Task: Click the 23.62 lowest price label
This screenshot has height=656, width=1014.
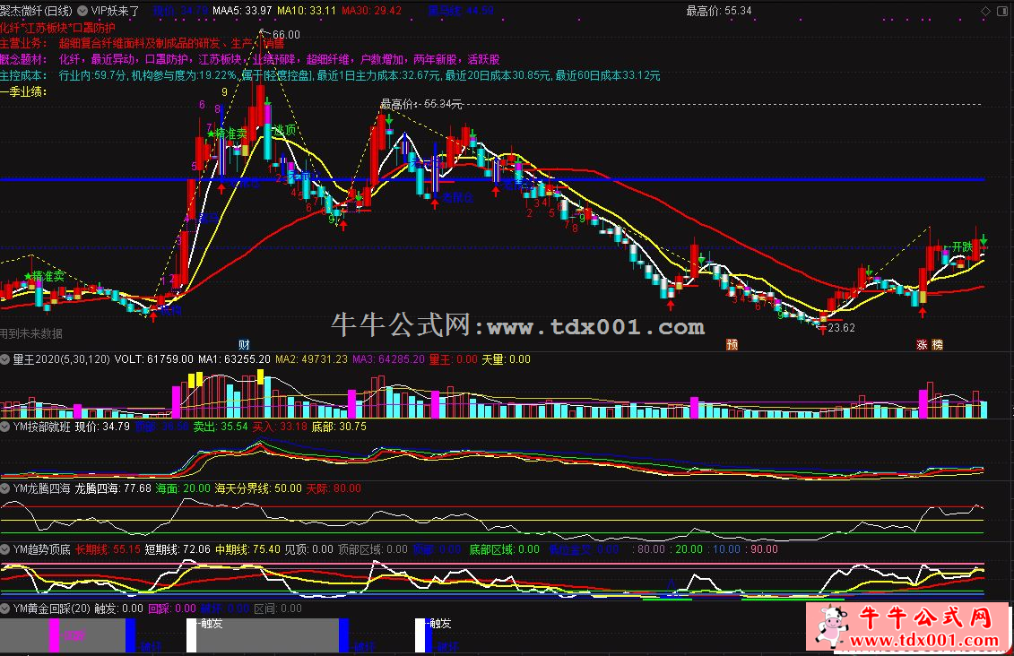Action: point(841,328)
